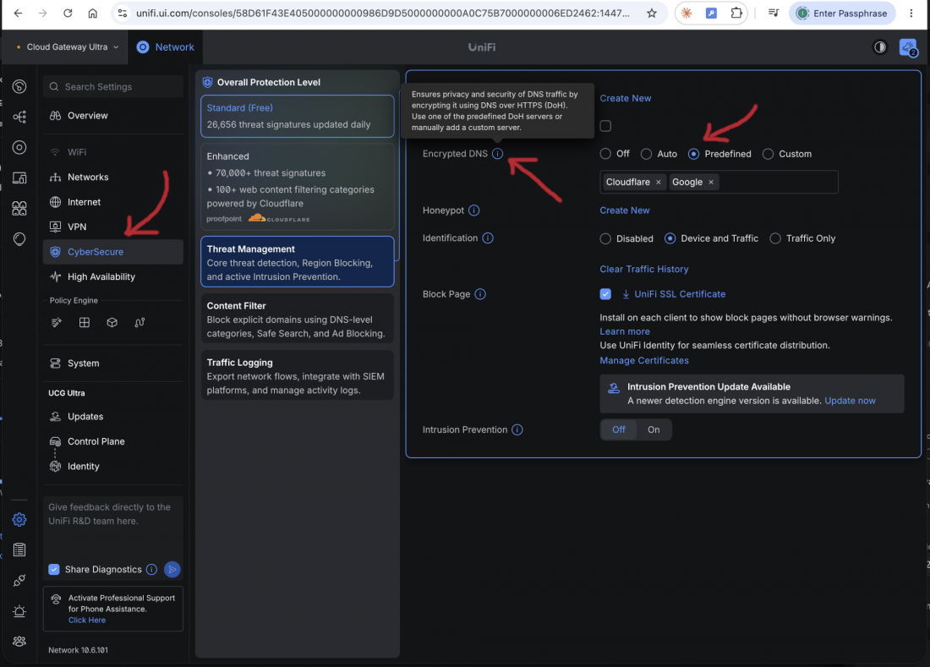Bookmark this page with the star icon

(652, 13)
